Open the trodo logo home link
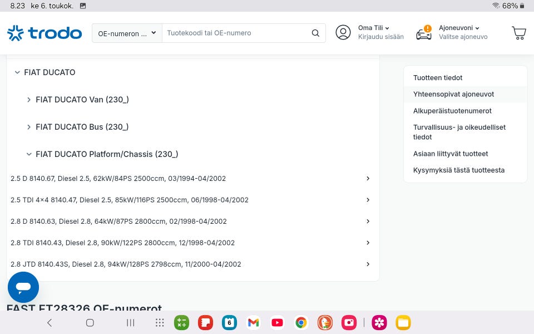This screenshot has width=534, height=334. point(44,33)
